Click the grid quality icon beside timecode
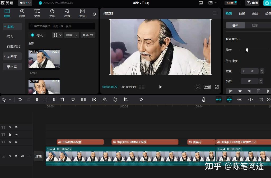 tap(142, 87)
